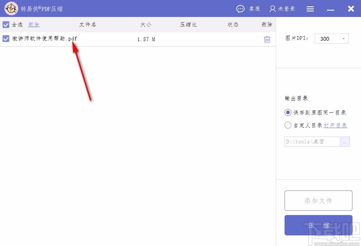Select the 保存到原图同一目录 radio option

point(288,112)
